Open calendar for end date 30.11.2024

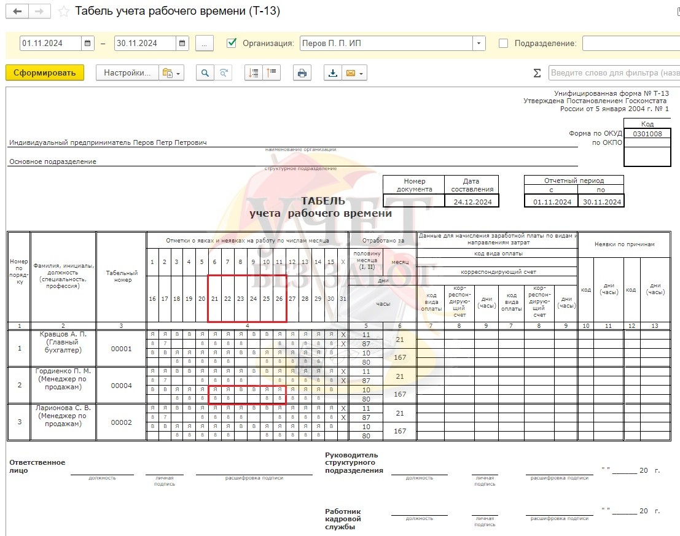[182, 44]
